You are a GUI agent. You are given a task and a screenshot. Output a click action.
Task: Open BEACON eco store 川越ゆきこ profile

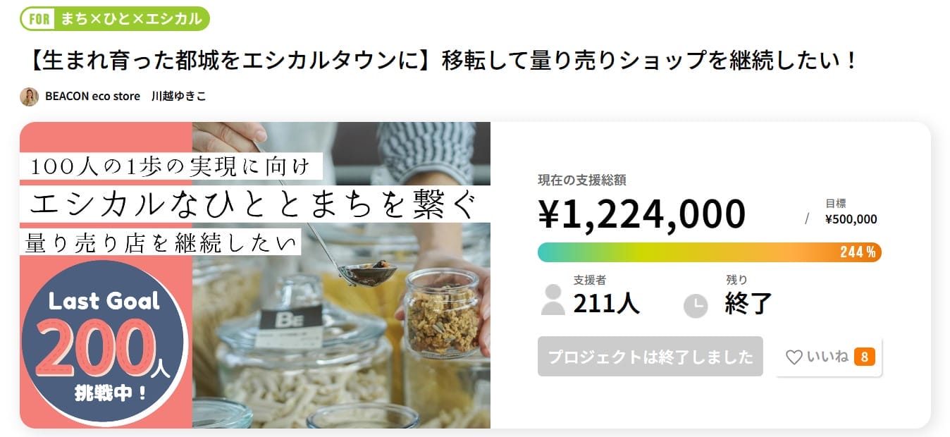pos(125,97)
